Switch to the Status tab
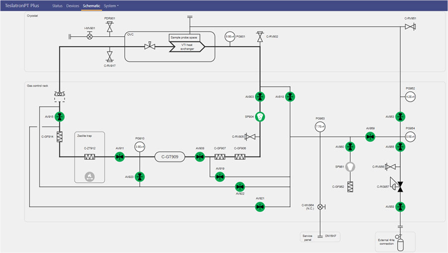The width and height of the screenshot is (448, 253). [x=57, y=6]
